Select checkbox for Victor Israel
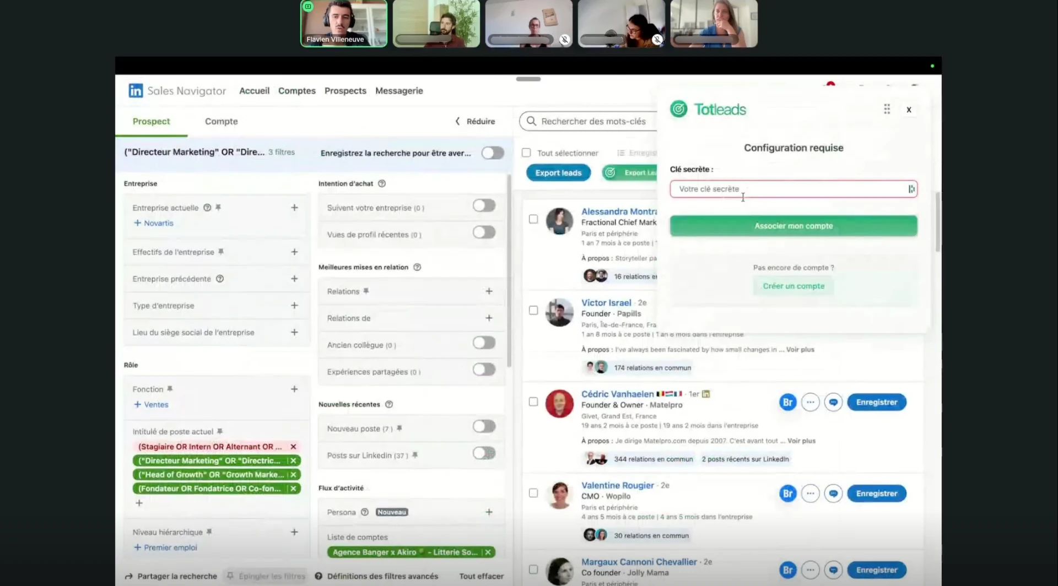The image size is (1058, 586). tap(533, 311)
